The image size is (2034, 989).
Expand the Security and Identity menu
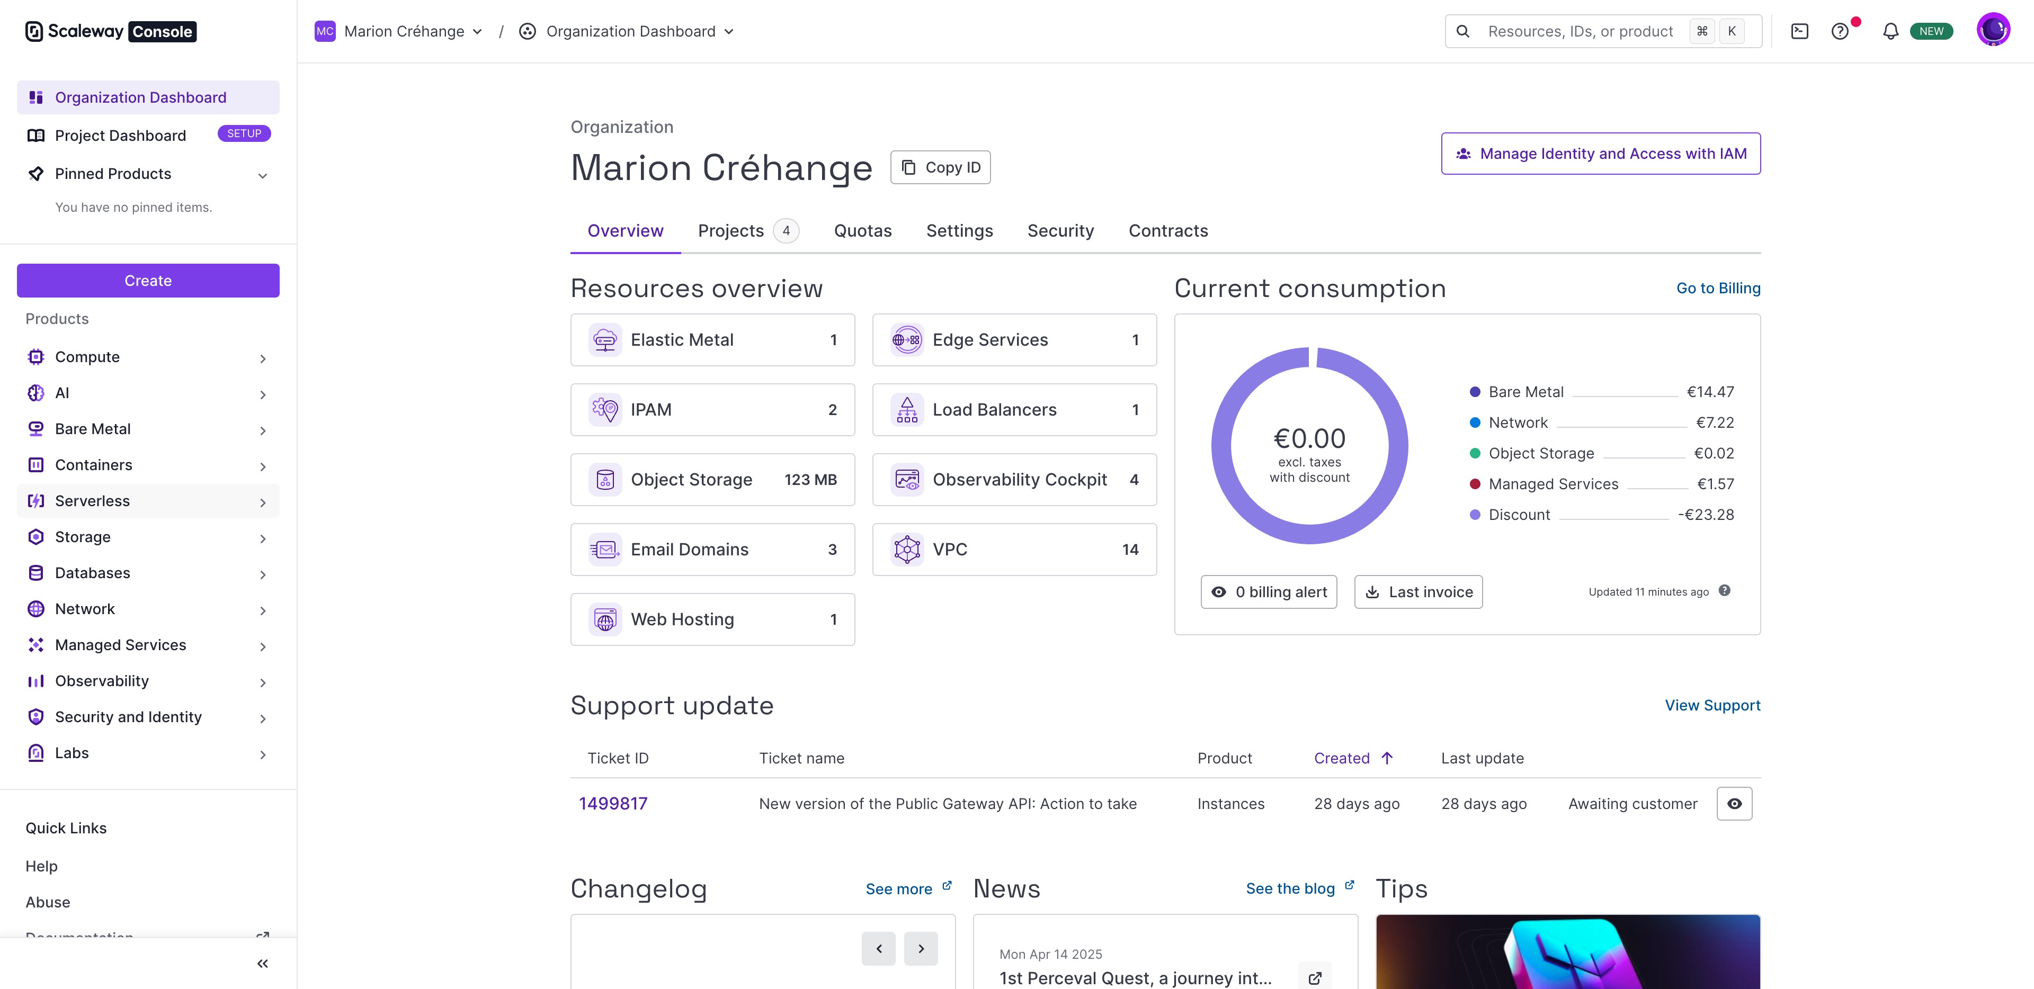(148, 717)
